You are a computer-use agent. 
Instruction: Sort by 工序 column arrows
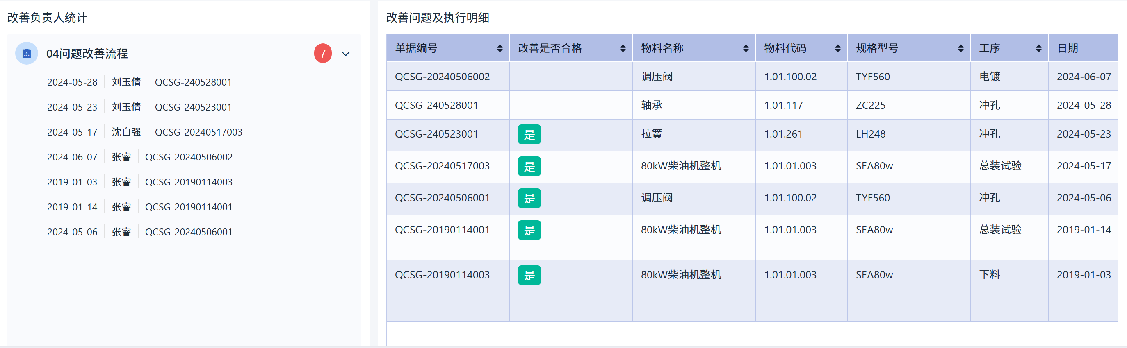pos(1038,48)
